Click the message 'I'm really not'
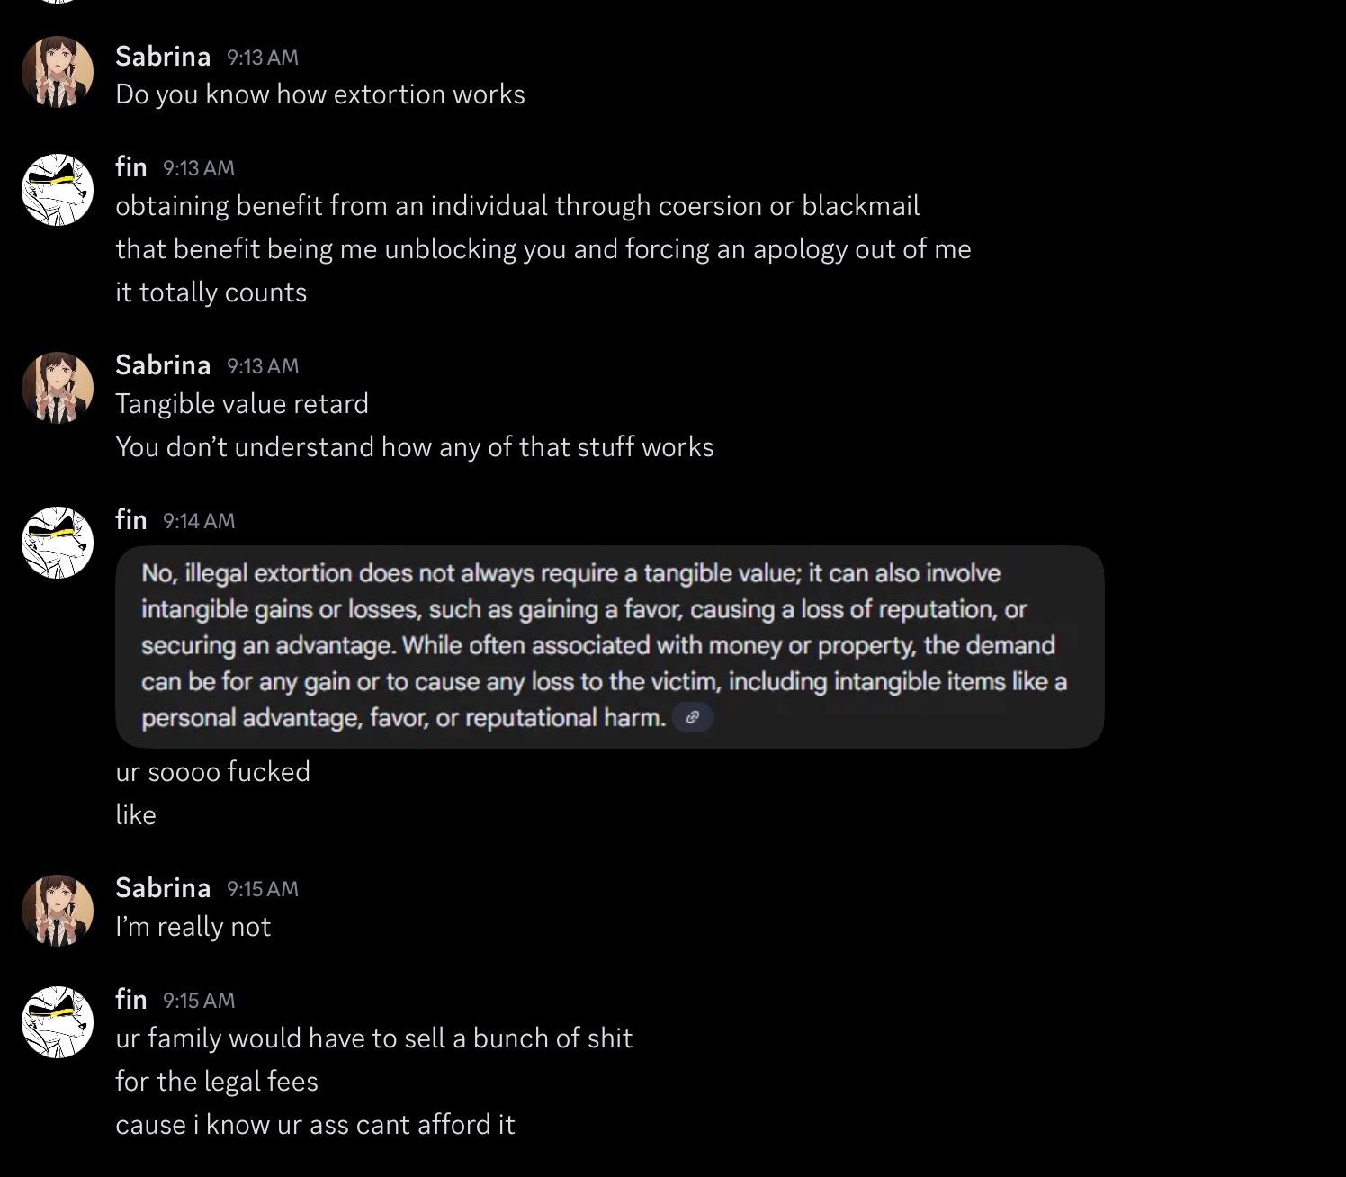 pyautogui.click(x=193, y=927)
